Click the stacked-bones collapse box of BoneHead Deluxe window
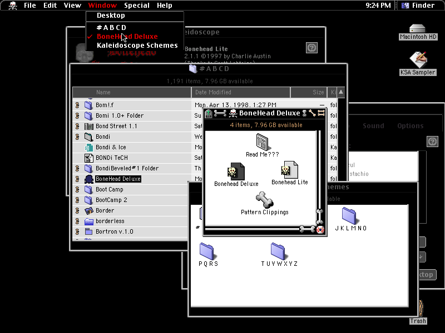 [x=322, y=113]
